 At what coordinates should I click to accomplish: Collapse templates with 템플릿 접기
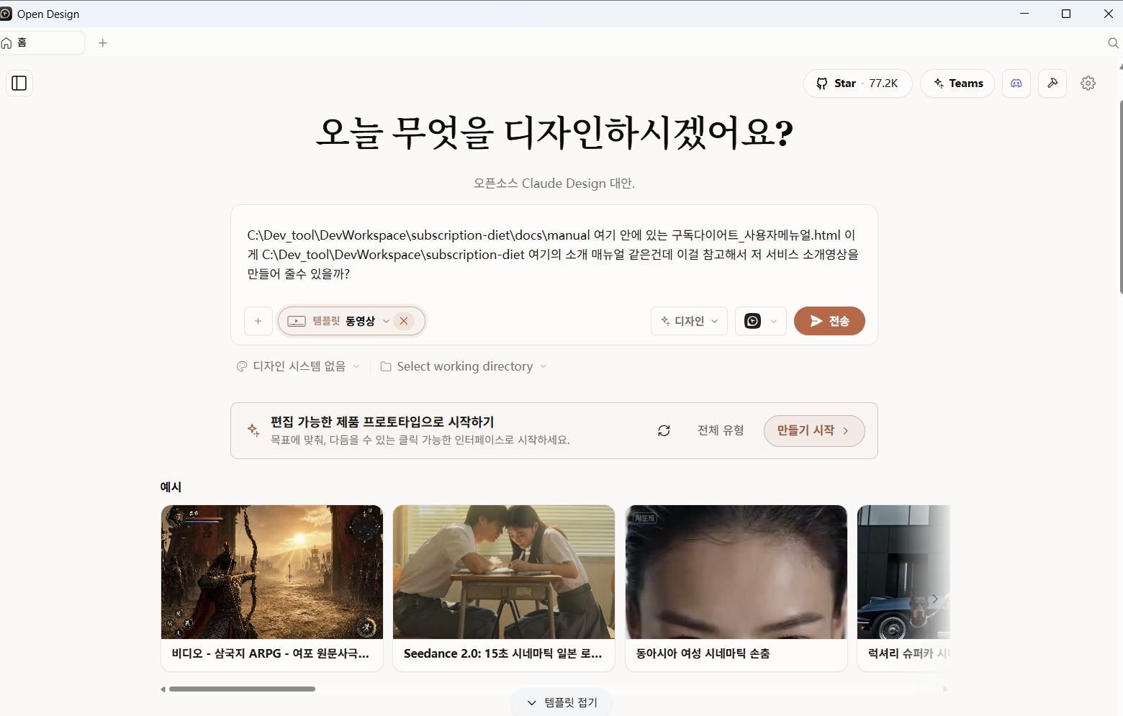(x=561, y=702)
